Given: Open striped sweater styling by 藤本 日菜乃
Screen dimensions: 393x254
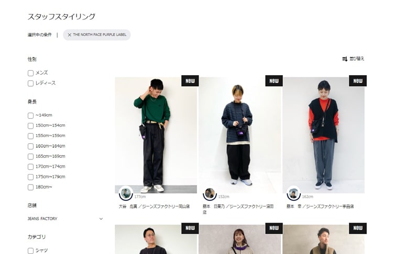Looking at the screenshot, I should point(240,135).
